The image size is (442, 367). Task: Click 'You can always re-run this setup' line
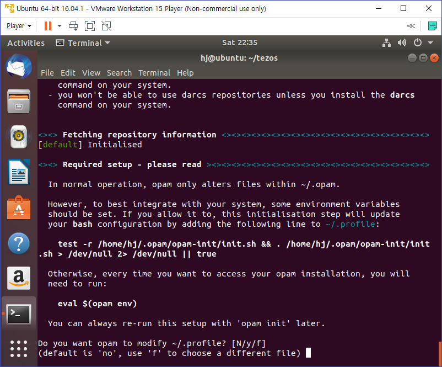coord(187,323)
